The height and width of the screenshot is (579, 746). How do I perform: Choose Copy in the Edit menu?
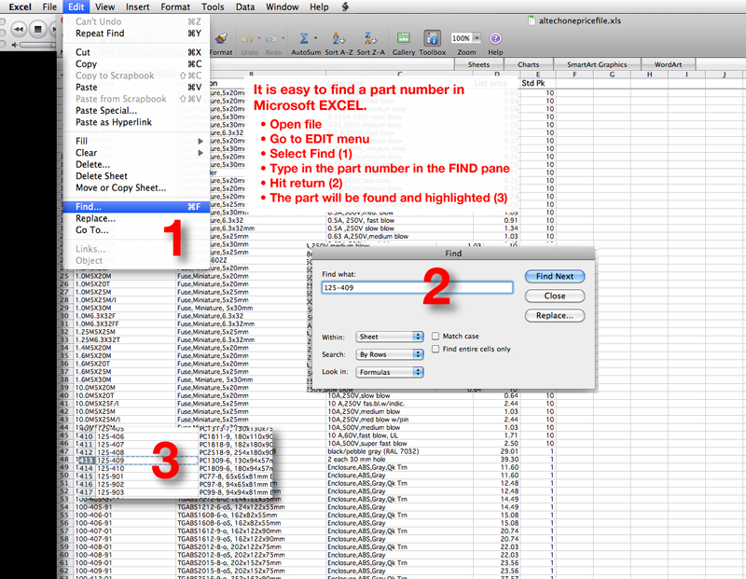(x=136, y=63)
